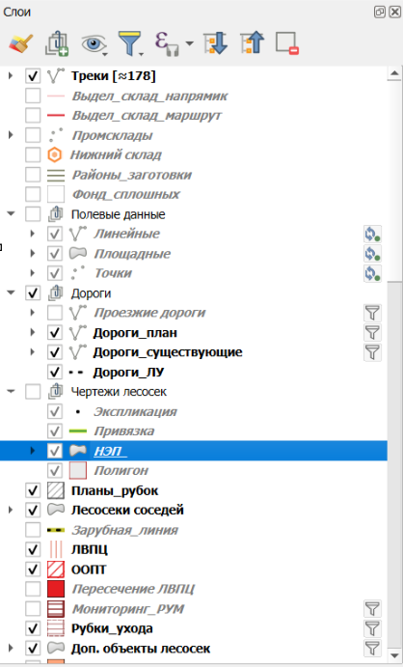Click the Нижний склад hexagon symbol icon
This screenshot has height=667, width=403.
tap(55, 154)
